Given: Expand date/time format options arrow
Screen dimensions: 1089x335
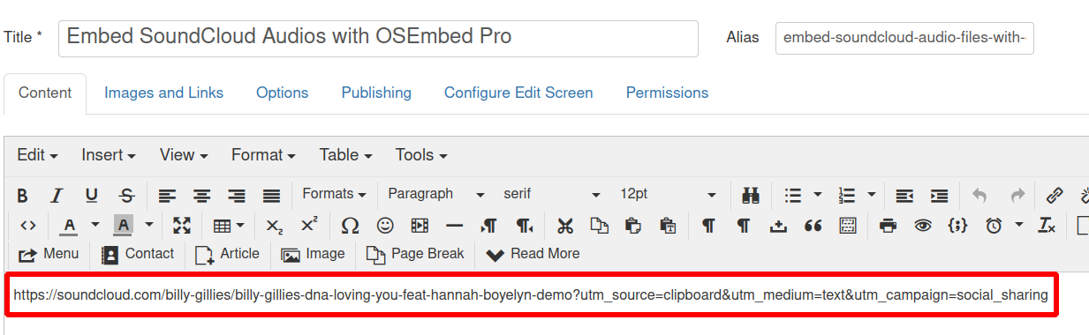Looking at the screenshot, I should pyautogui.click(x=1019, y=226).
